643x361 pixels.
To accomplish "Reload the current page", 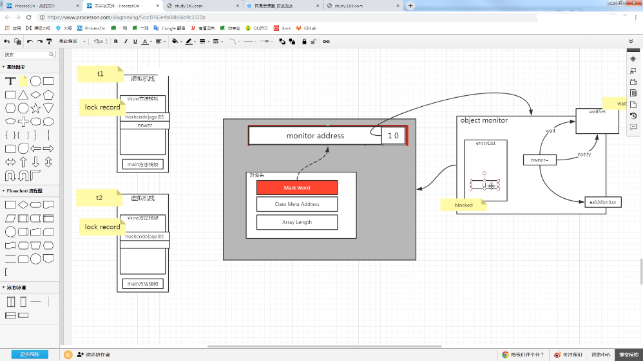I will coord(29,17).
